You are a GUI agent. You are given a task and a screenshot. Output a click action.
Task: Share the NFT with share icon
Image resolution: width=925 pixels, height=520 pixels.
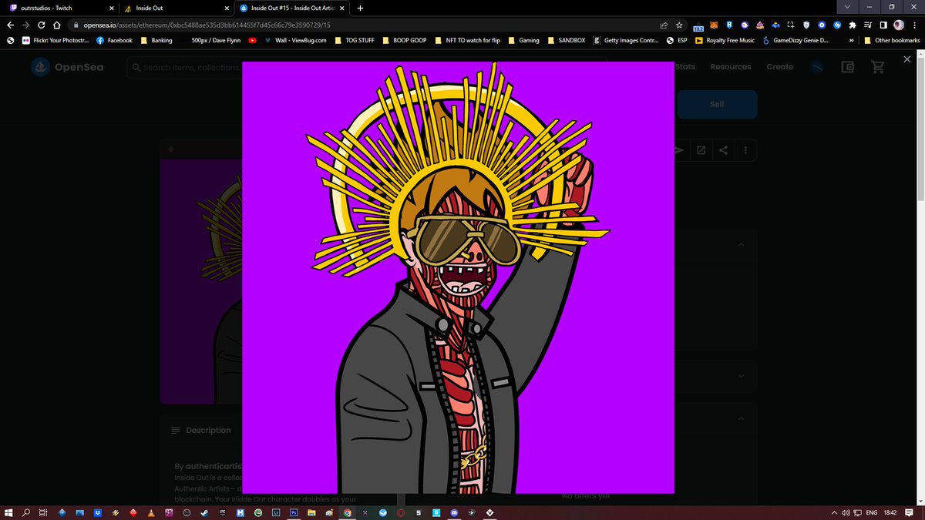pyautogui.click(x=723, y=149)
